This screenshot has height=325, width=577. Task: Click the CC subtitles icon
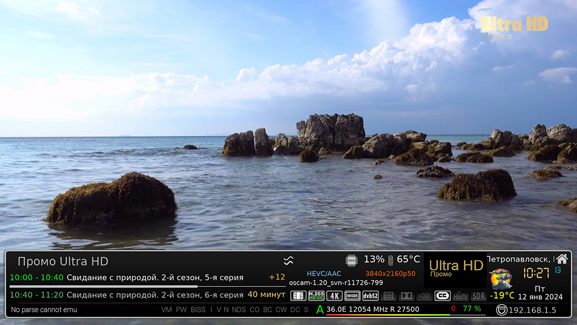443,296
